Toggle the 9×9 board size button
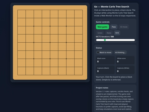 [117, 33]
